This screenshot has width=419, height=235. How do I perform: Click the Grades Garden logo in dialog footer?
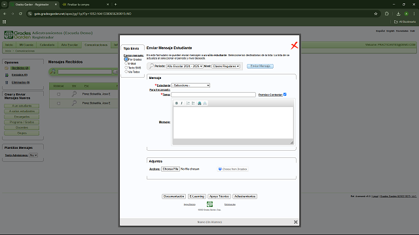coord(209,204)
